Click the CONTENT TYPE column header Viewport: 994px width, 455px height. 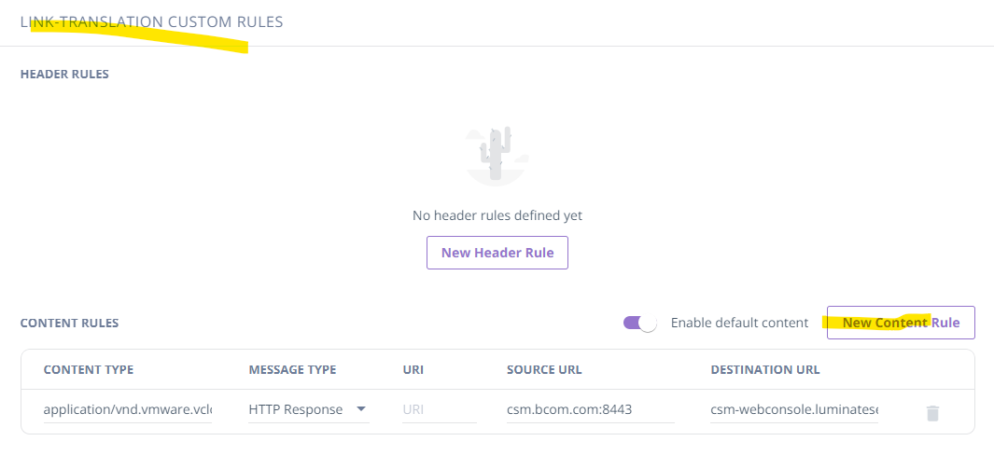89,369
